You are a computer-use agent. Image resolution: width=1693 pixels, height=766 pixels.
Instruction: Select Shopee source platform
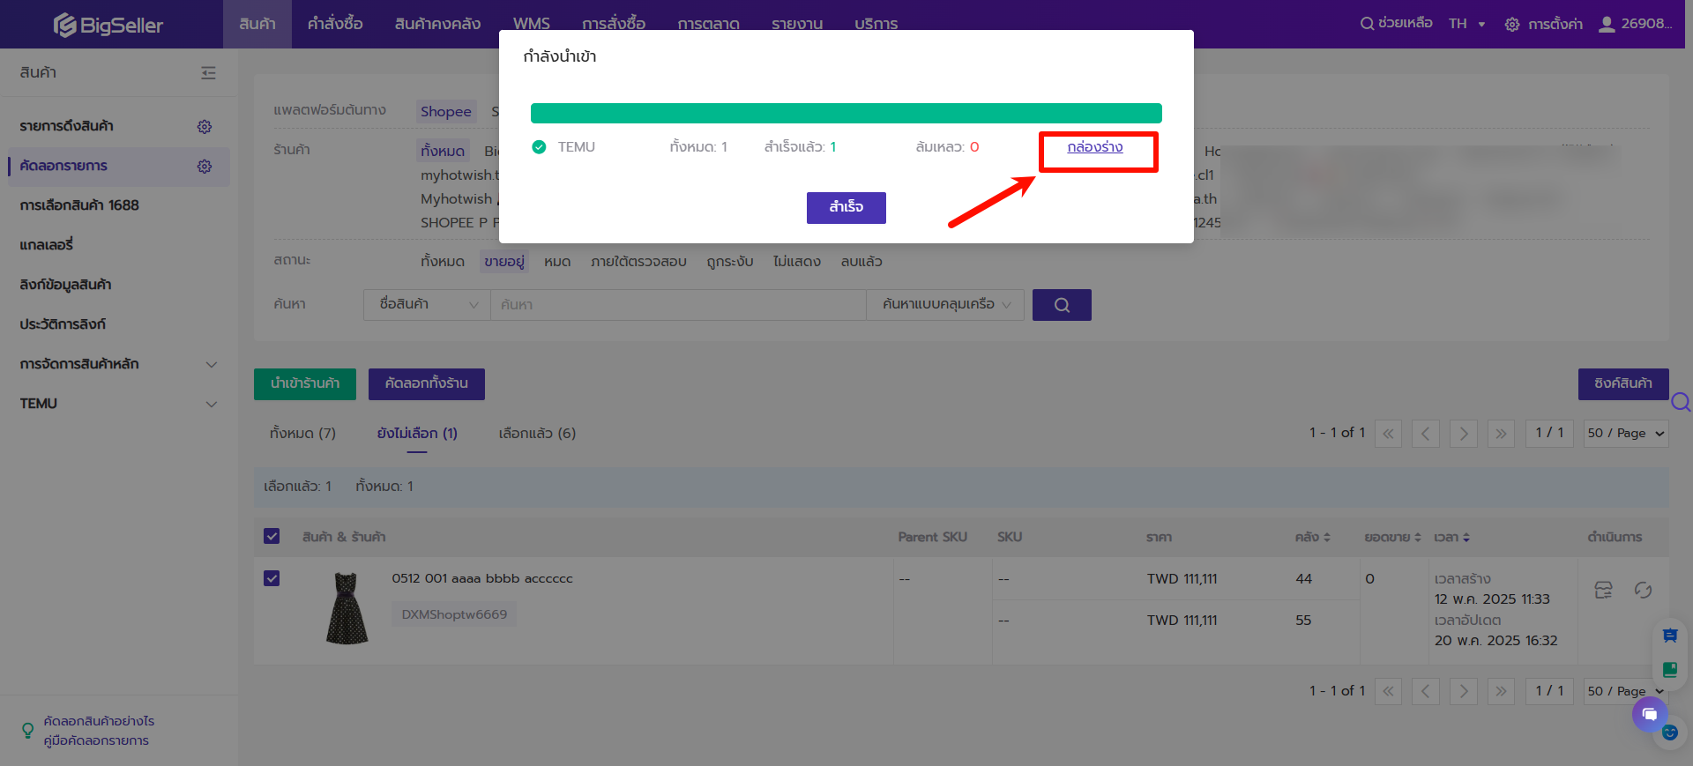[446, 112]
